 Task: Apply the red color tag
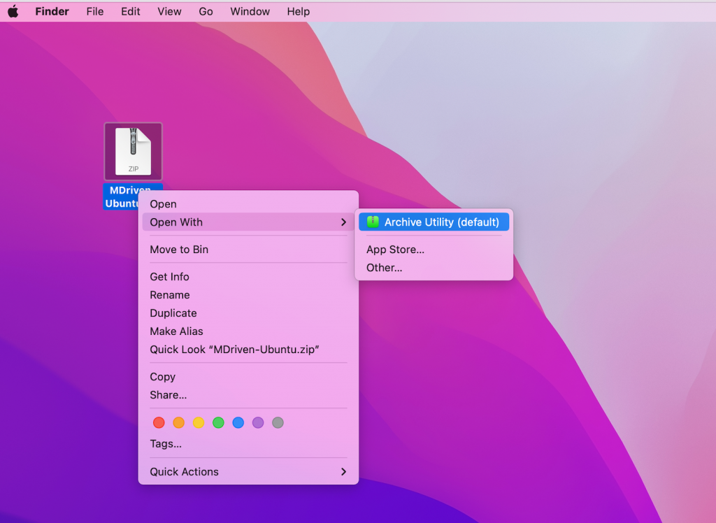[x=159, y=422]
